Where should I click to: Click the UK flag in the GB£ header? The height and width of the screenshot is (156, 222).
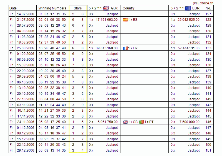106,8
